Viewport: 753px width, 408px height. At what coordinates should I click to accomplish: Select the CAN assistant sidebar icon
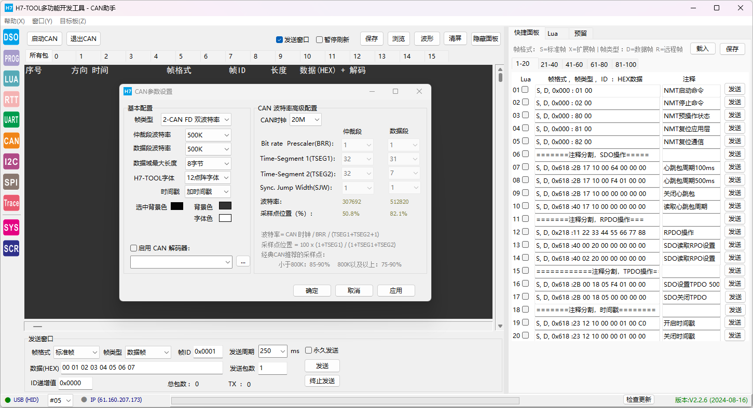click(x=11, y=140)
